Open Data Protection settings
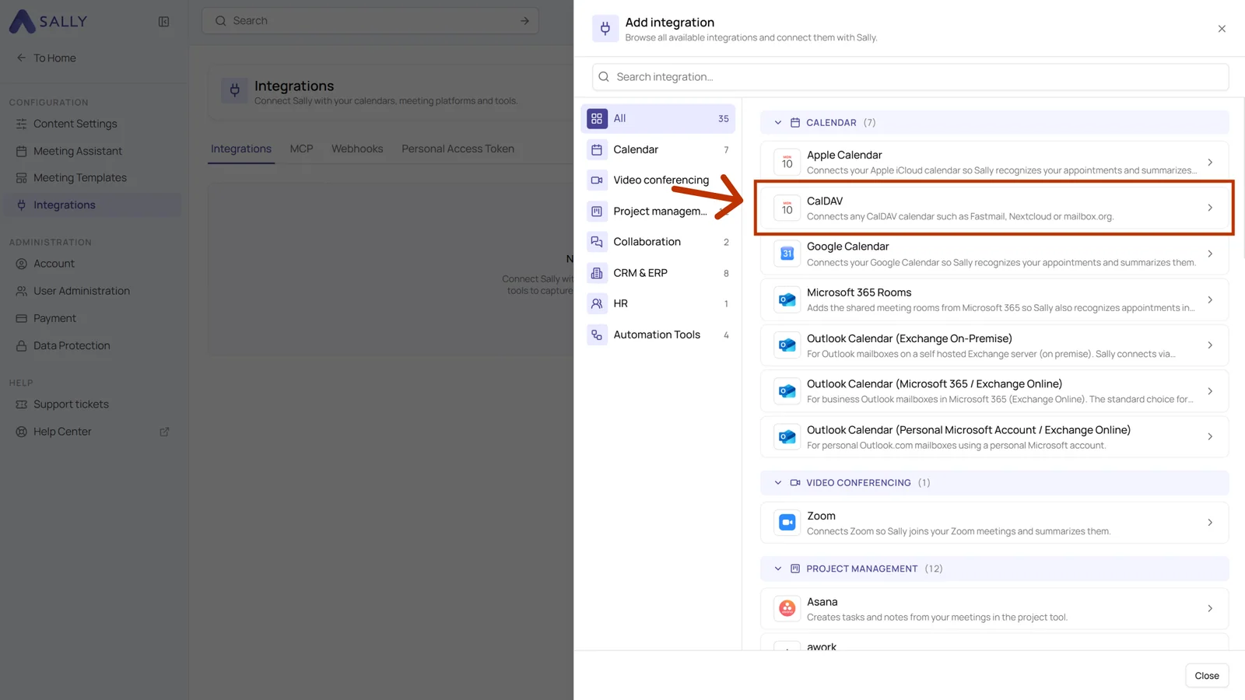This screenshot has width=1245, height=700. coord(93,345)
